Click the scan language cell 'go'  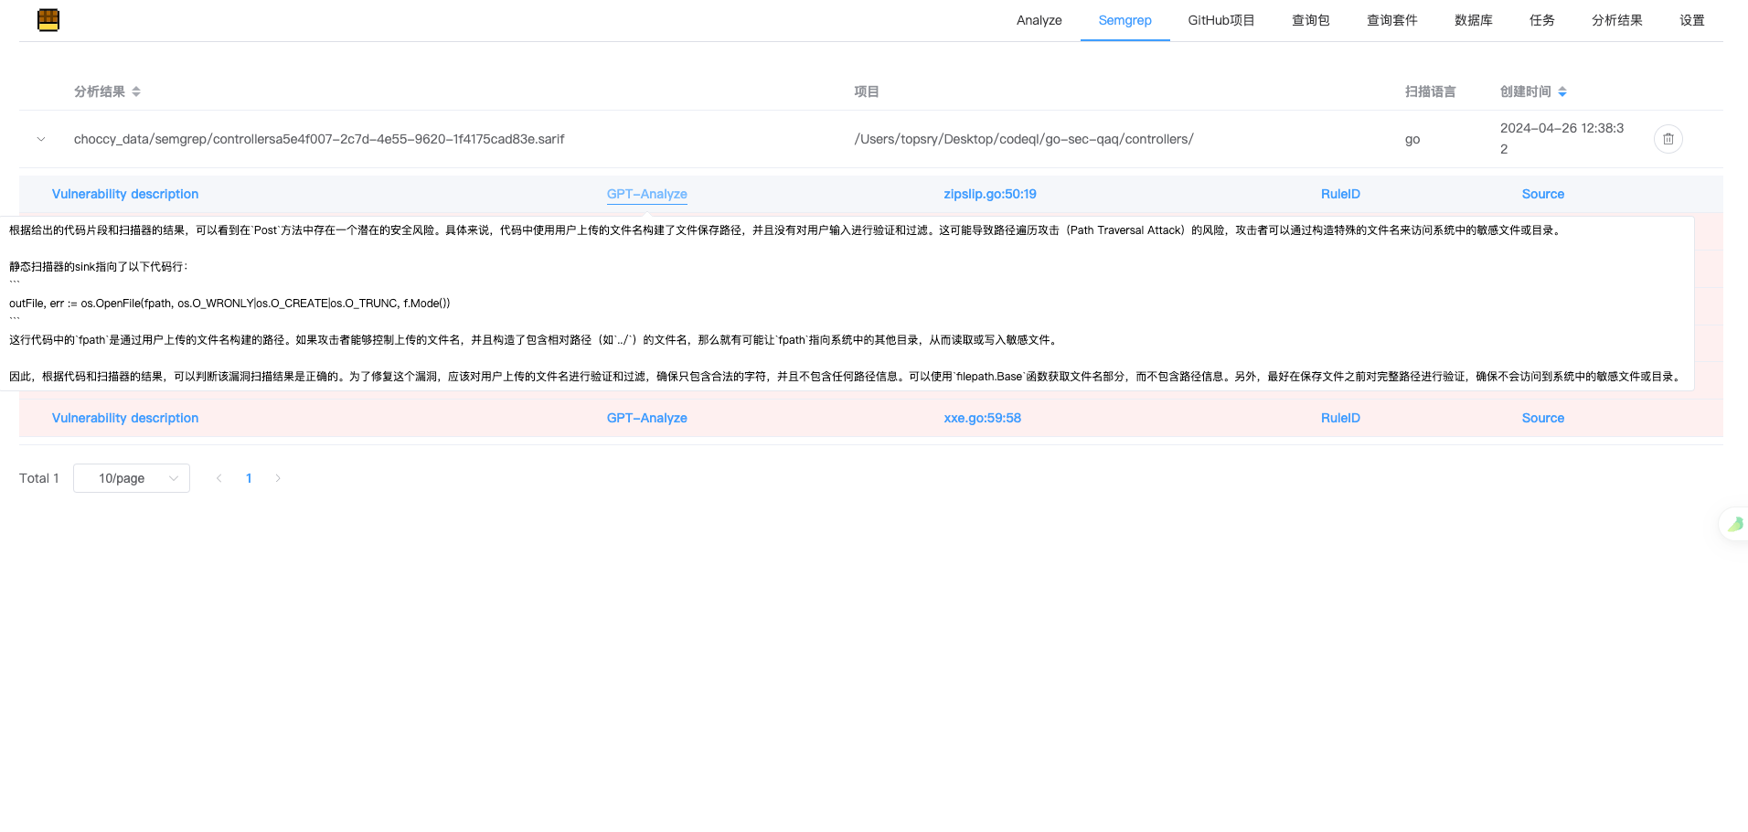1412,139
